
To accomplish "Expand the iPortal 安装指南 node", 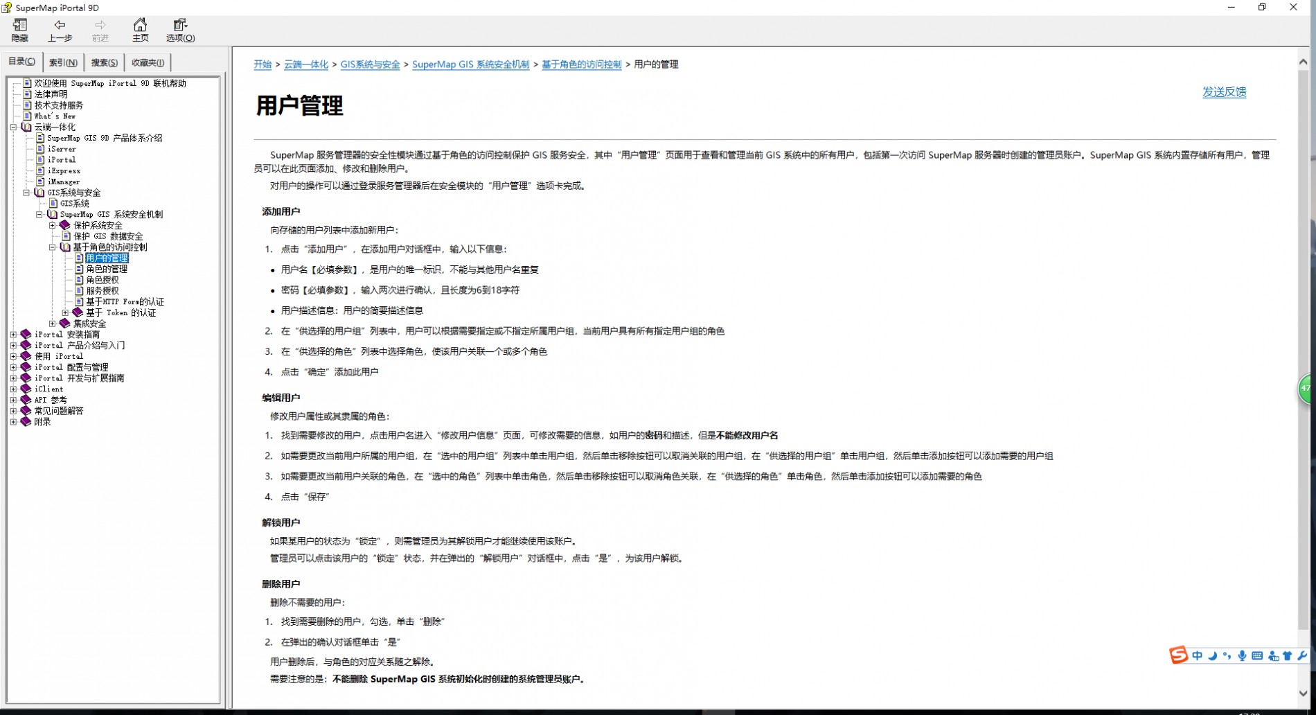I will (x=13, y=335).
